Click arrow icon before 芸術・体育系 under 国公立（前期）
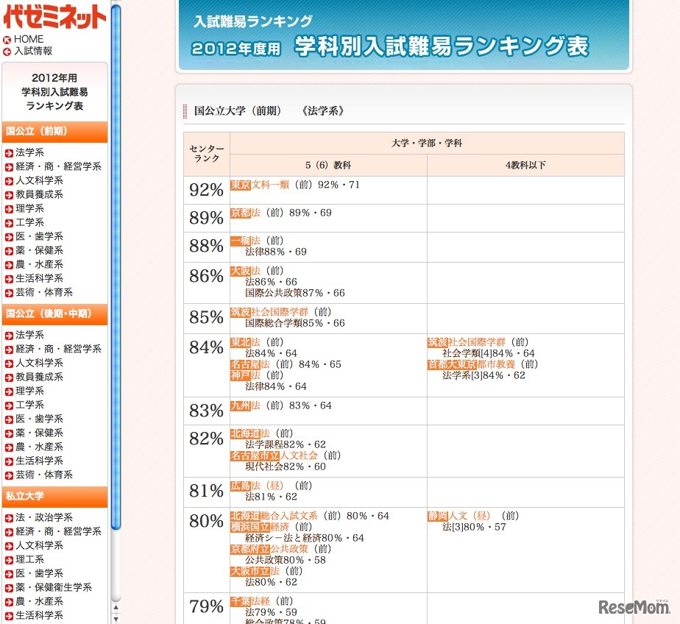The image size is (680, 624). tap(9, 293)
